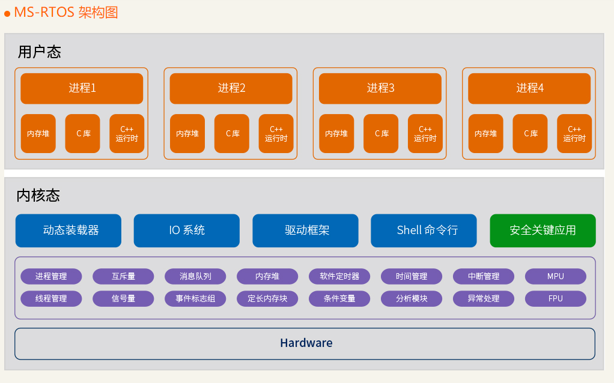Screen dimensions: 614x383
Task: Toggle the 中断管理 item
Action: coord(484,277)
